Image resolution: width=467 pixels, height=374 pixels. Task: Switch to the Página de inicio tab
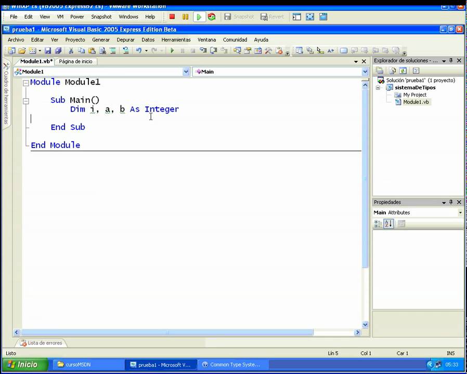click(75, 61)
